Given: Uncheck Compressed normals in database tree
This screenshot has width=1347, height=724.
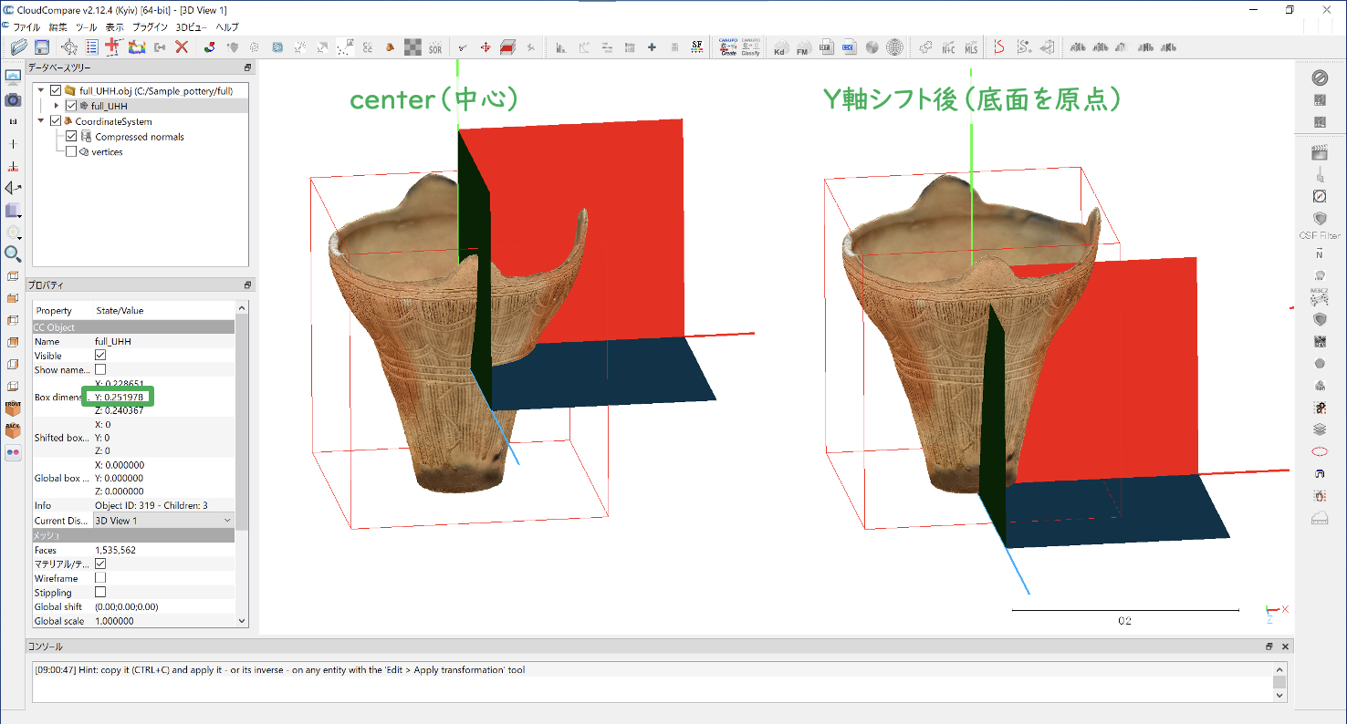Looking at the screenshot, I should [71, 137].
